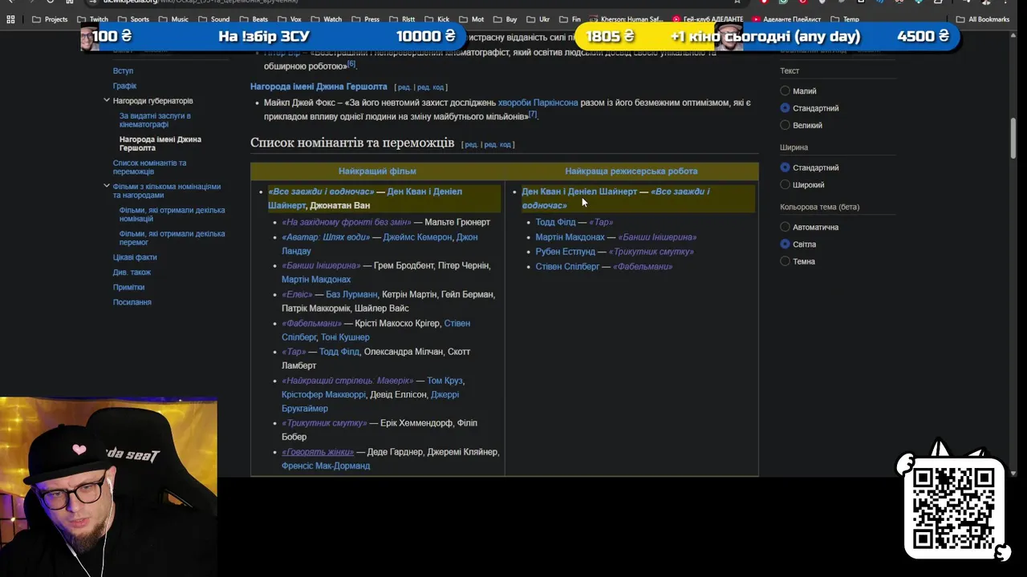
Task: Open Баз Лурманн link
Action: pyautogui.click(x=351, y=295)
